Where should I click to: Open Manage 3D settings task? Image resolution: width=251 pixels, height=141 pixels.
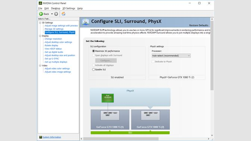point(54,29)
